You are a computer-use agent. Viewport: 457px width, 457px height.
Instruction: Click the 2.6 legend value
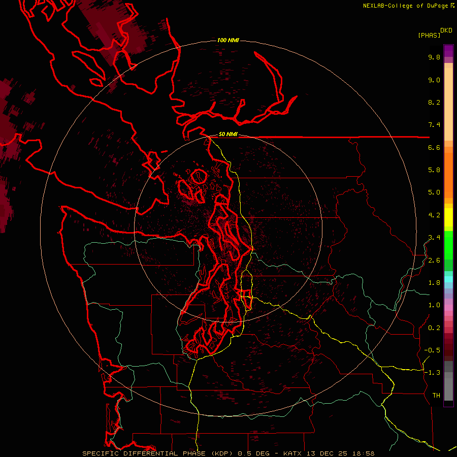coord(434,260)
